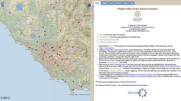Click the red X icon in toolbar
The height and width of the screenshot is (101, 181).
point(92,16)
